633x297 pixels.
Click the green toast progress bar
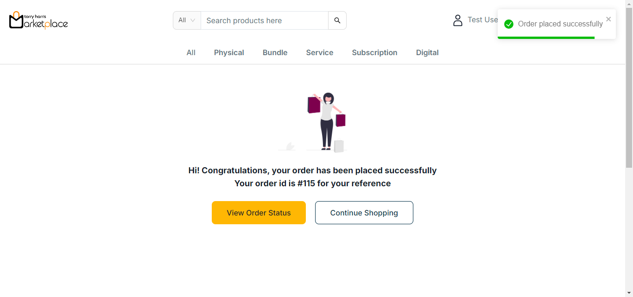546,38
